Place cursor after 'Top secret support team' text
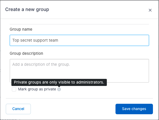Viewport: 159px width, 120px height. click(x=59, y=40)
